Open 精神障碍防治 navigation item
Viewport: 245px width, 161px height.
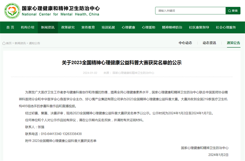click(x=172, y=27)
